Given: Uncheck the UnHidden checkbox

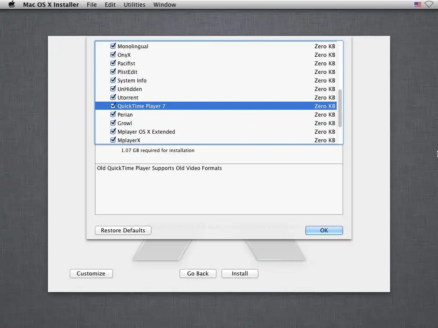Looking at the screenshot, I should point(113,89).
